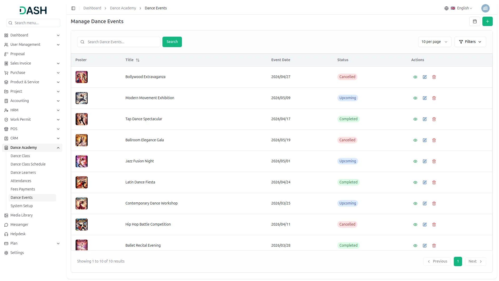Edit the Bollywood Extravaganza event
The height and width of the screenshot is (281, 499).
(425, 77)
